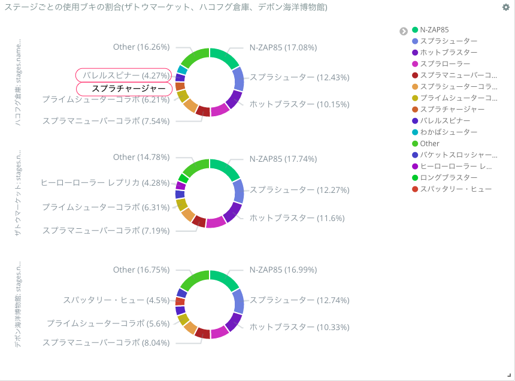
Task: Select スプラローラー in the legend
Action: pos(445,63)
